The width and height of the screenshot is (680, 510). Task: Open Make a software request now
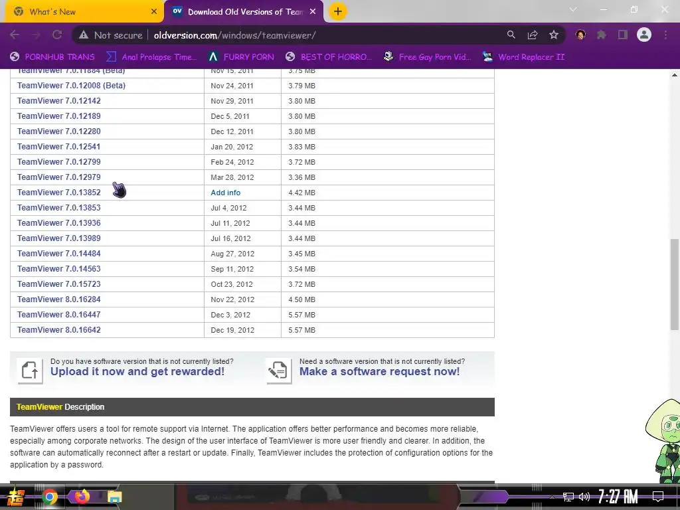pos(379,372)
